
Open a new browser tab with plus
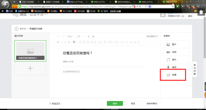pos(187,2)
